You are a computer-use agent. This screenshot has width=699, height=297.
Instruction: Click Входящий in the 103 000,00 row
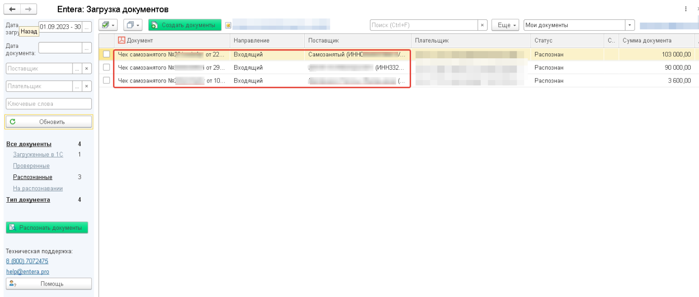coord(248,54)
